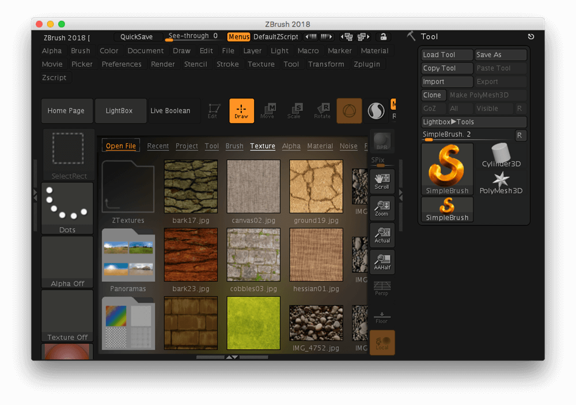The width and height of the screenshot is (576, 405).
Task: Select the Edit mode icon
Action: click(213, 111)
